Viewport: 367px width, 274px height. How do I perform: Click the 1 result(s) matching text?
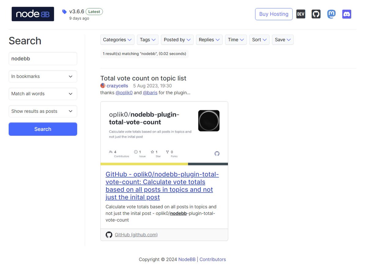(144, 54)
